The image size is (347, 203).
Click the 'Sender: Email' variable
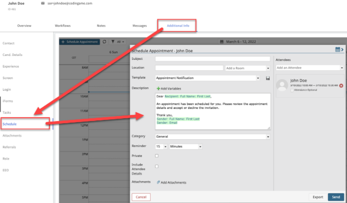coord(167,123)
